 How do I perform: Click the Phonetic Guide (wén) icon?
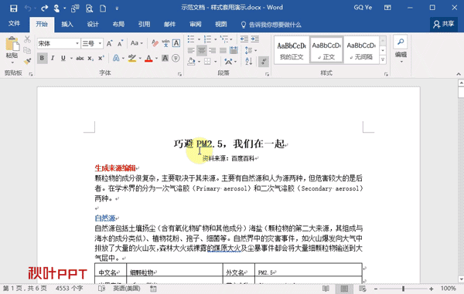(165, 43)
